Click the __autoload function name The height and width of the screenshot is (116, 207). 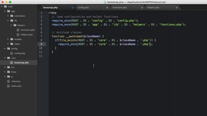pos(74,36)
